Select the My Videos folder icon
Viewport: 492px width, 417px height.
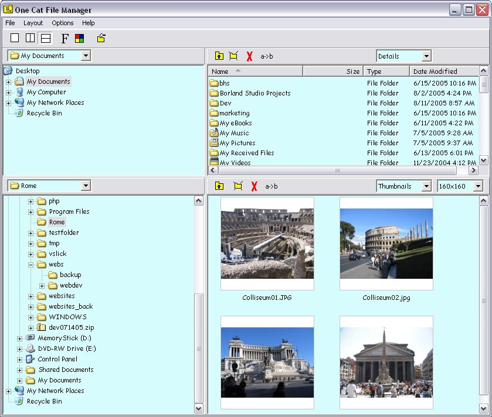(x=214, y=162)
